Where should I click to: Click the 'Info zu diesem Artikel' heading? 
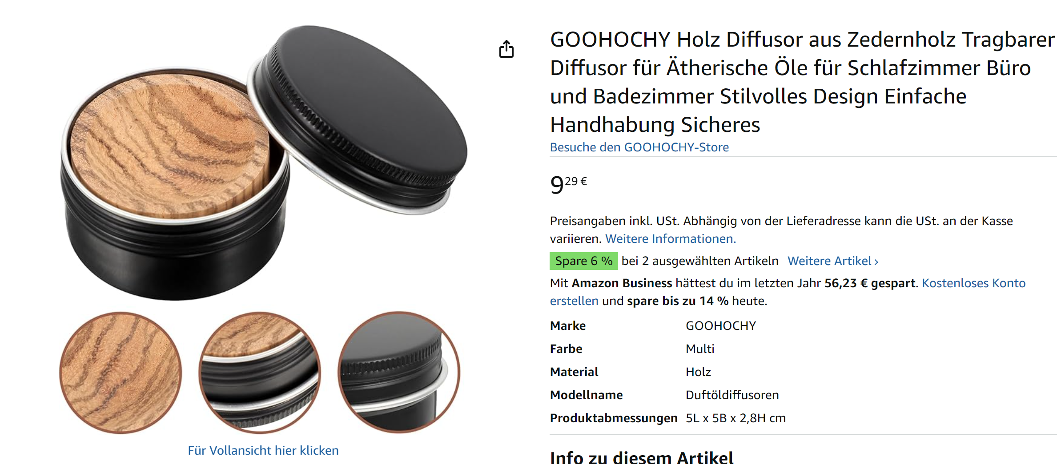(x=641, y=456)
